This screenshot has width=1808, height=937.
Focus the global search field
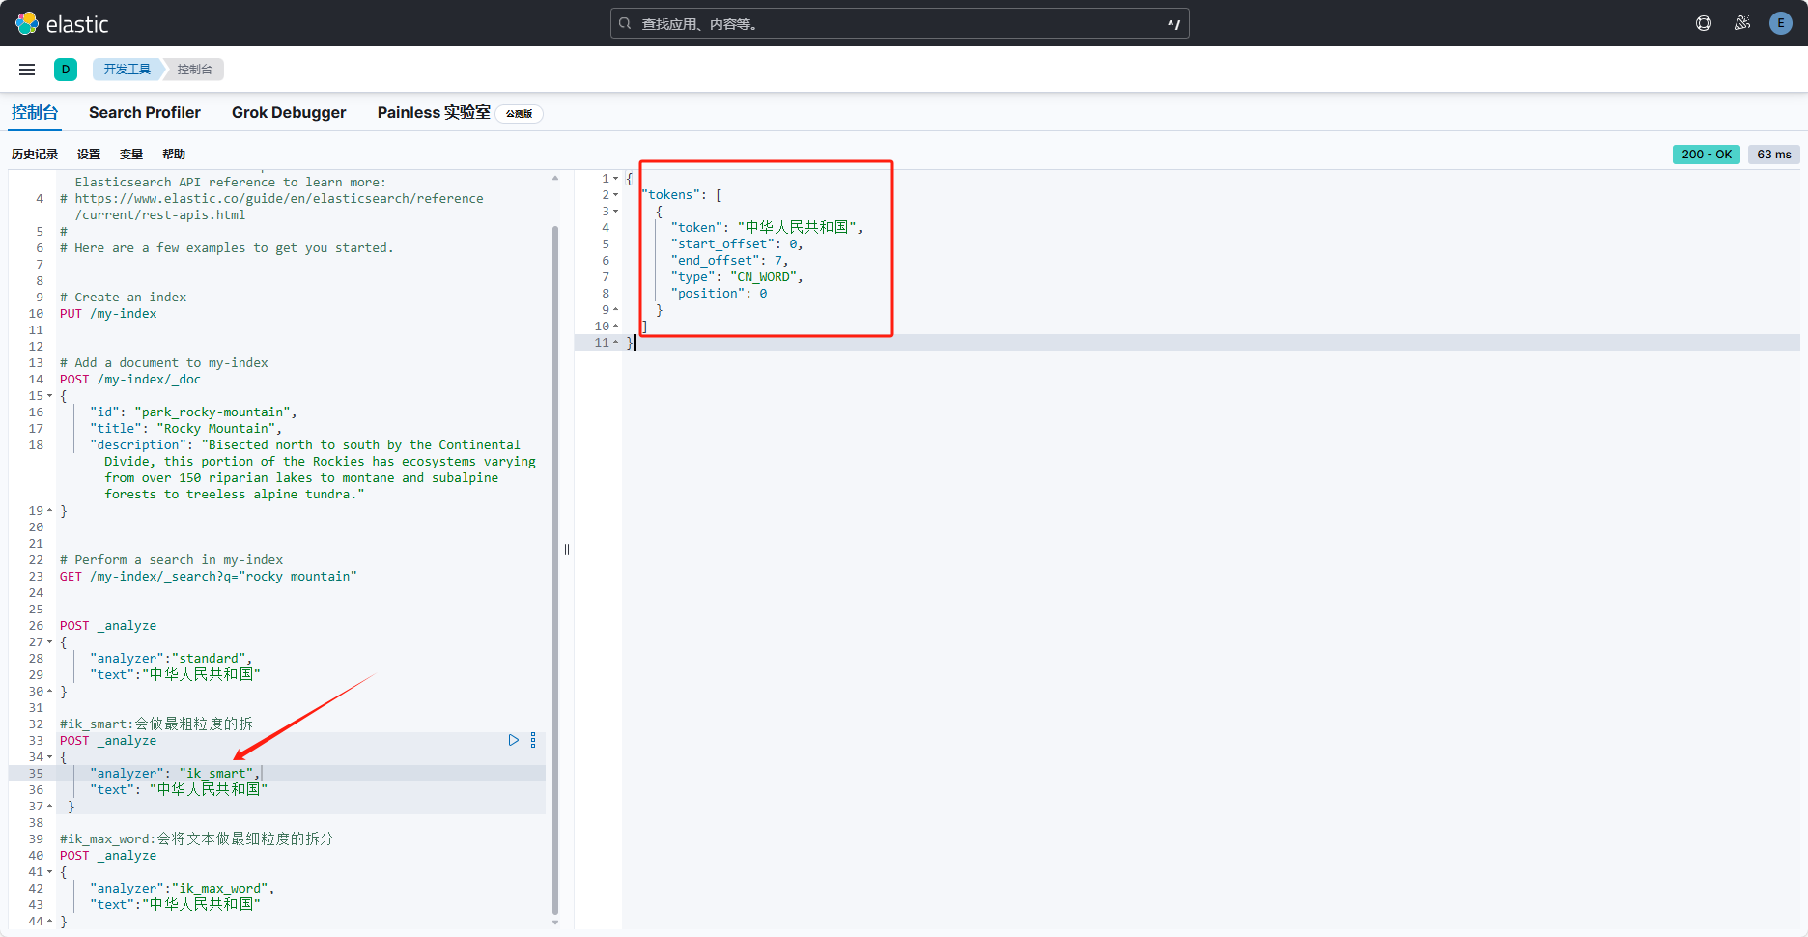click(899, 23)
